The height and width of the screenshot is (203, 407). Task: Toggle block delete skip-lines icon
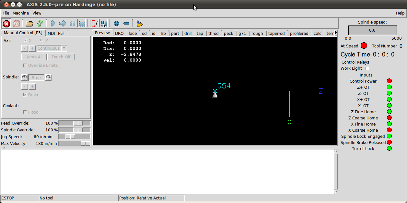[94, 24]
